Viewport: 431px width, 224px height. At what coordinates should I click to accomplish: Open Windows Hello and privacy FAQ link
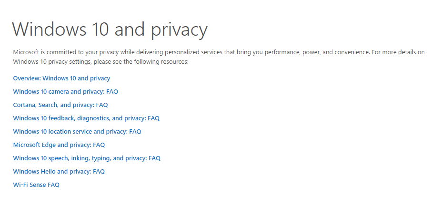[x=59, y=172]
